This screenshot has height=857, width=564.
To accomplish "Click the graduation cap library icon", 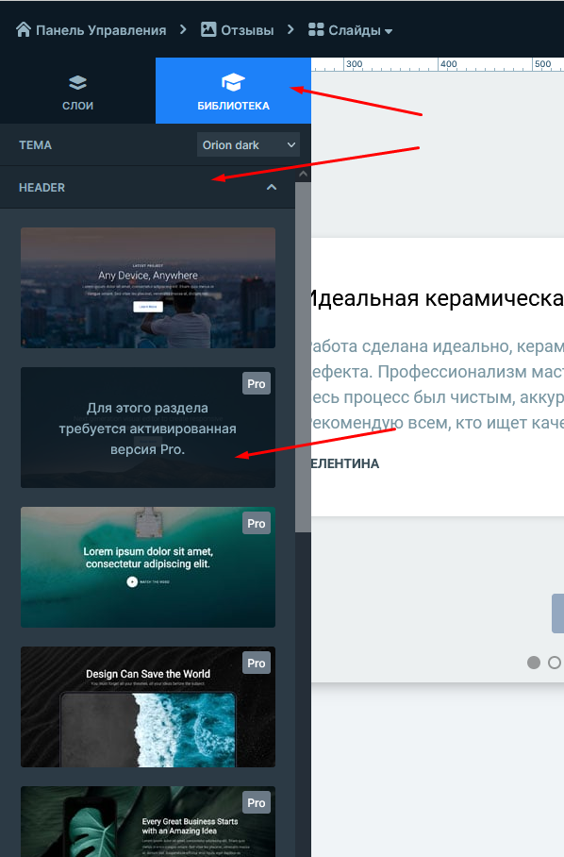I will pyautogui.click(x=233, y=82).
